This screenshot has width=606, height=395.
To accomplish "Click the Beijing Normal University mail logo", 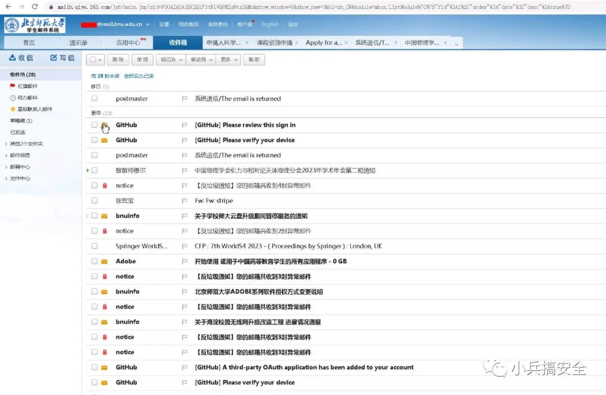I will (x=35, y=25).
